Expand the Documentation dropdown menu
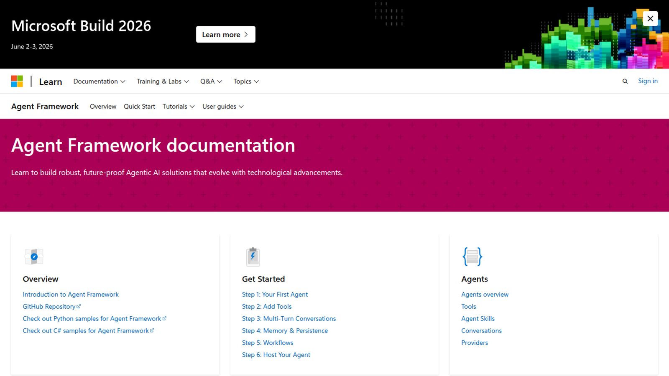The image size is (669, 376). click(x=100, y=81)
